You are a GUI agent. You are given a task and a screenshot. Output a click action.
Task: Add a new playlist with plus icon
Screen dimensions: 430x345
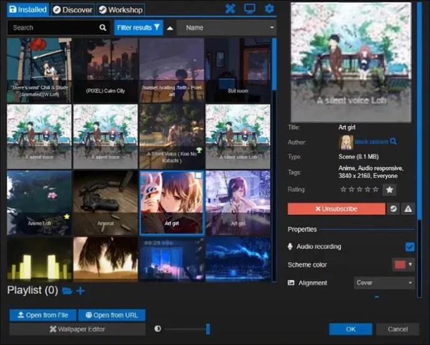click(x=80, y=291)
